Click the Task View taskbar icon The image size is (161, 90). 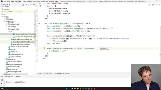tap(72, 88)
